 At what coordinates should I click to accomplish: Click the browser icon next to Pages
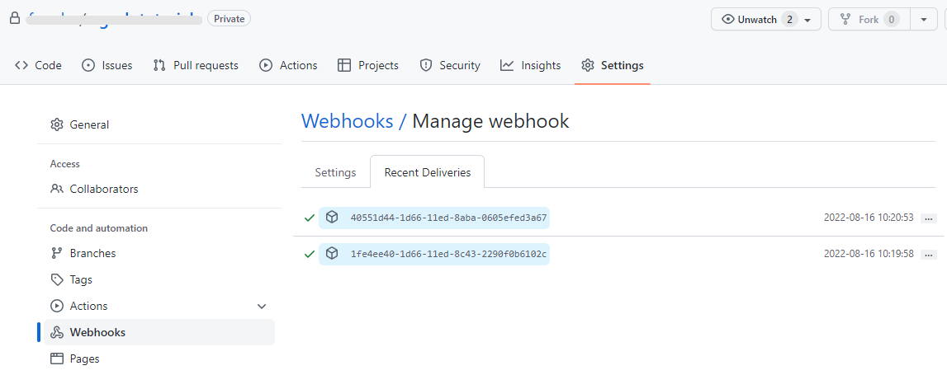57,359
